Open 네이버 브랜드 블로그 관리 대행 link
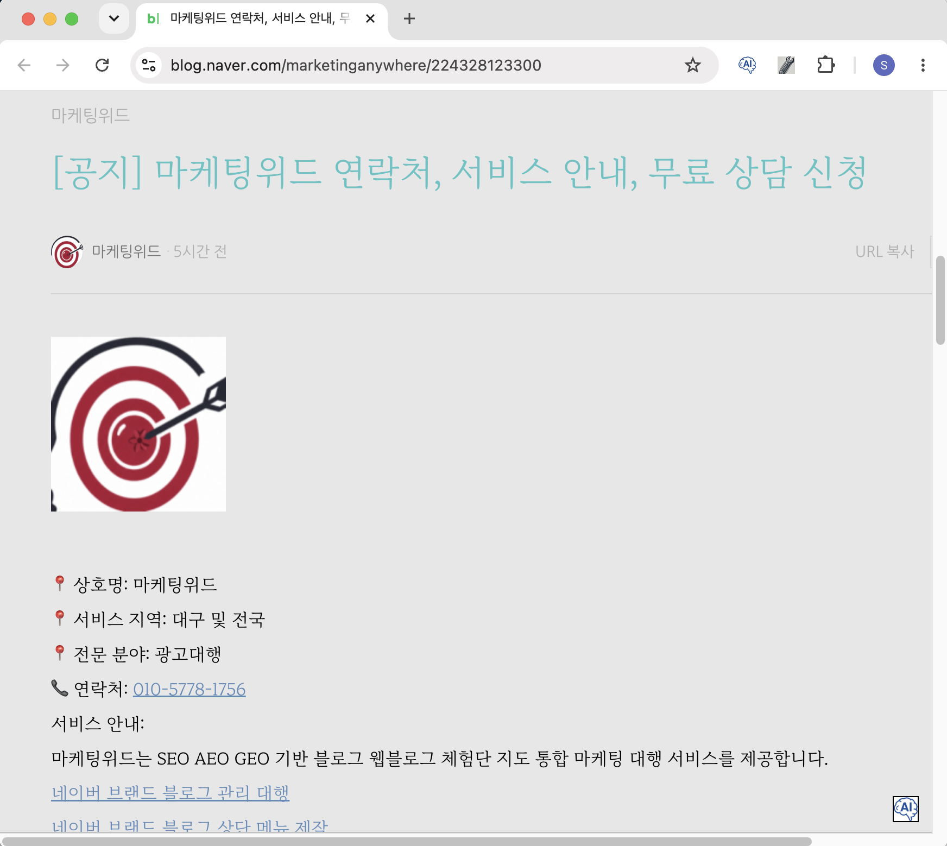The height and width of the screenshot is (846, 947). pyautogui.click(x=171, y=793)
